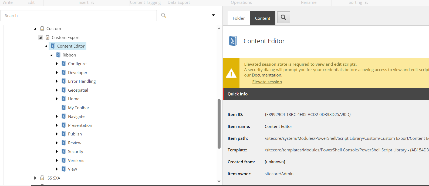The image size is (429, 186).
Task: Click the script icon beside Geospatial
Action: tap(63, 90)
